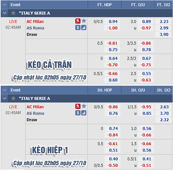Toggle blue favorite star beside AC Milan full-time
Image resolution: width=173 pixels, height=171 pixels.
pyautogui.click(x=84, y=21)
